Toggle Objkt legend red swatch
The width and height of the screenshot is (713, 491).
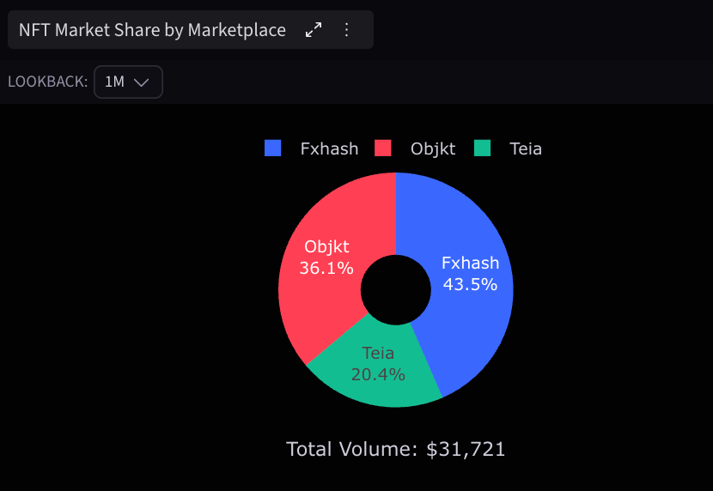(383, 148)
